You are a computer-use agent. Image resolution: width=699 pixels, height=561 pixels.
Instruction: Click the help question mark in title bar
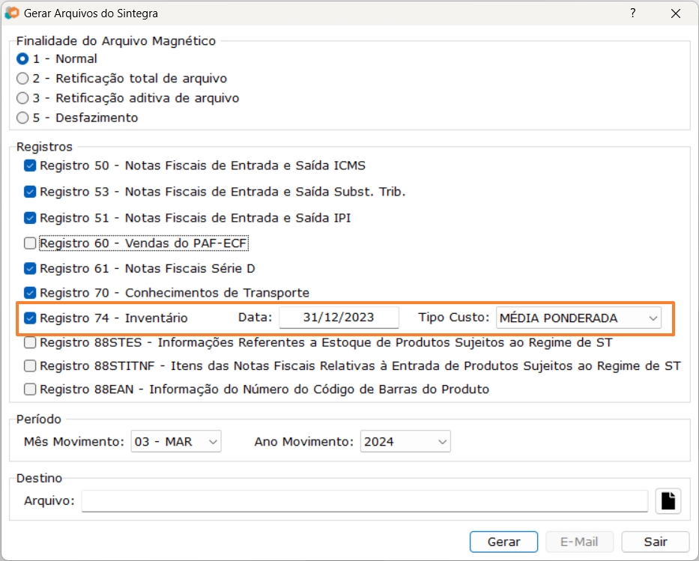point(633,13)
